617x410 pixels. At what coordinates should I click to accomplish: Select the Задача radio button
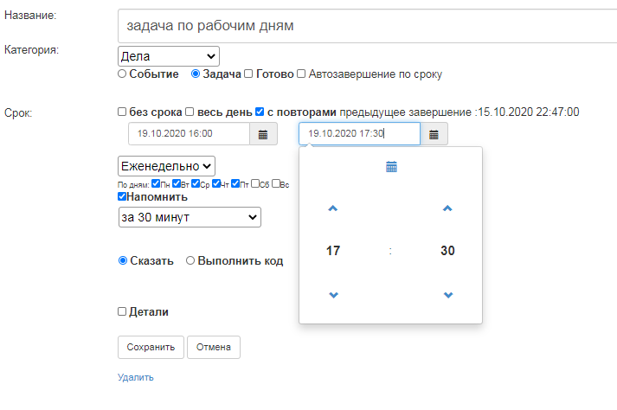[x=196, y=74]
